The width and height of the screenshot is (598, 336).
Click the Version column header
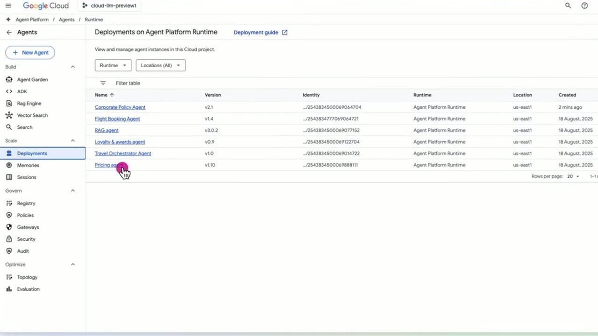213,95
